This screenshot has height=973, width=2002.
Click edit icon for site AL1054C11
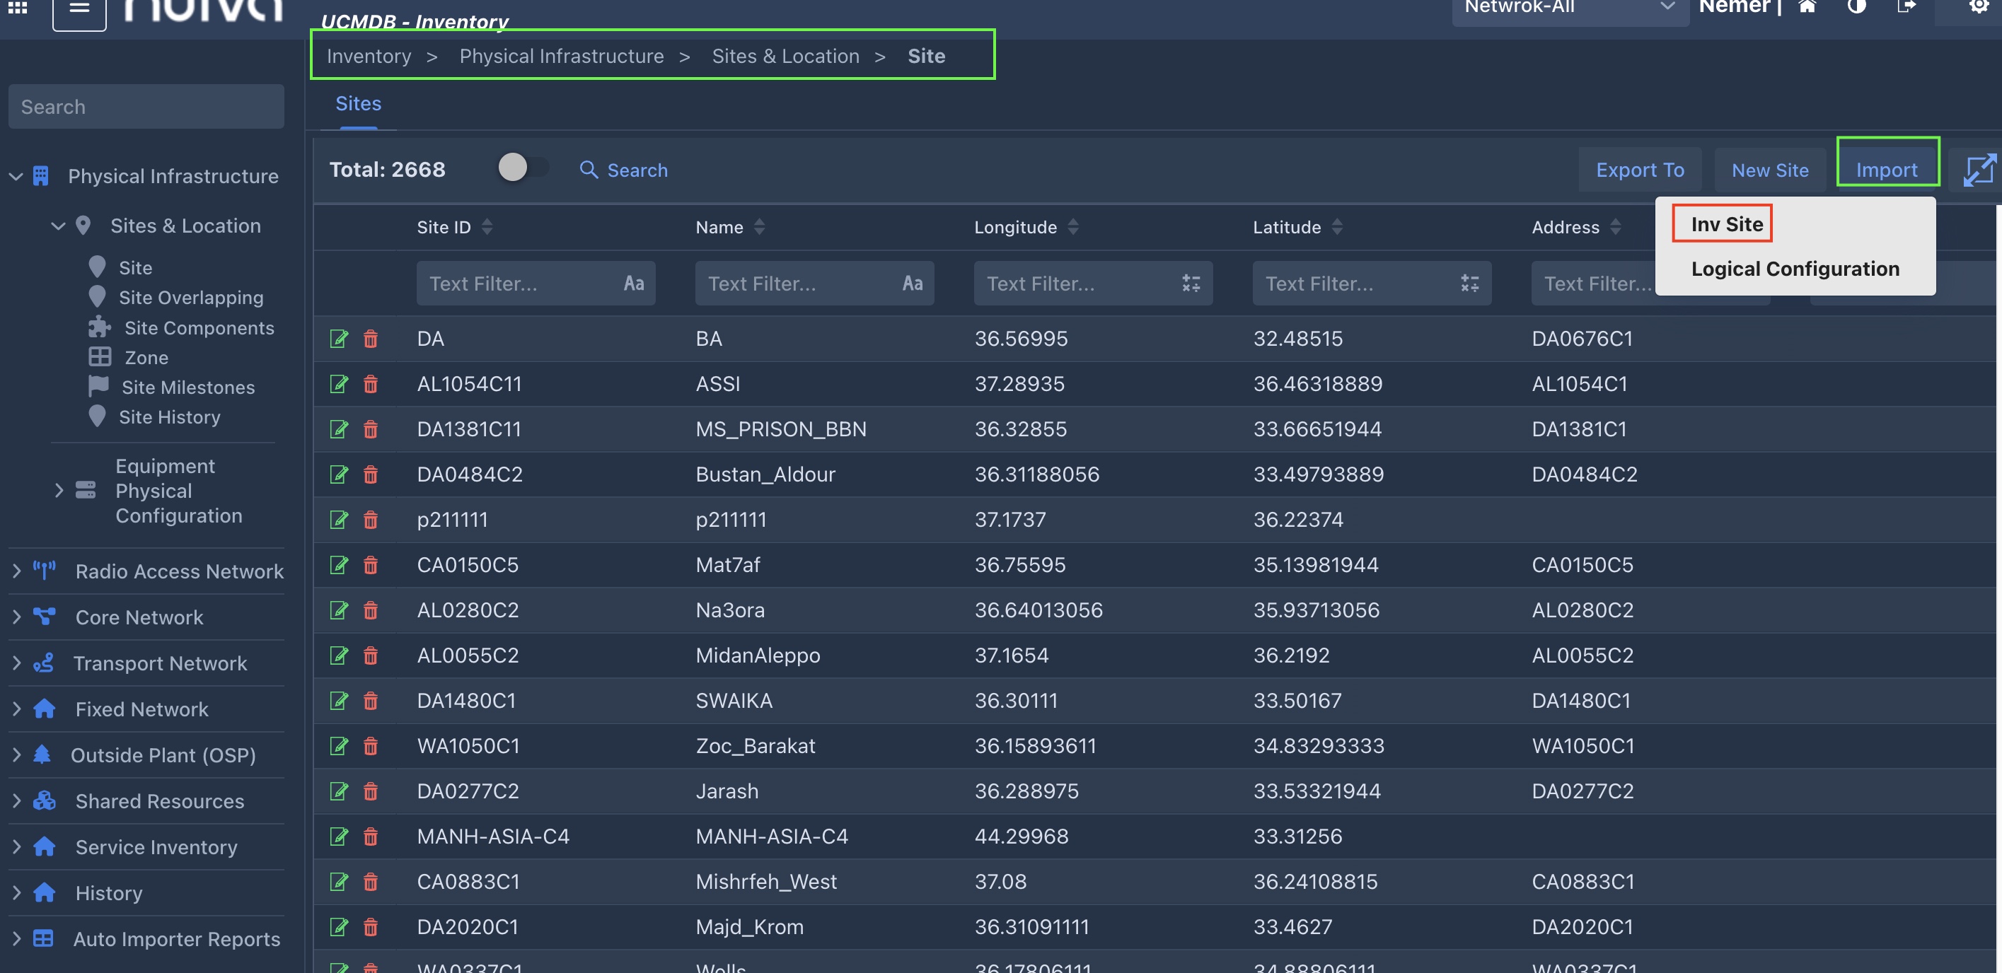(x=339, y=383)
